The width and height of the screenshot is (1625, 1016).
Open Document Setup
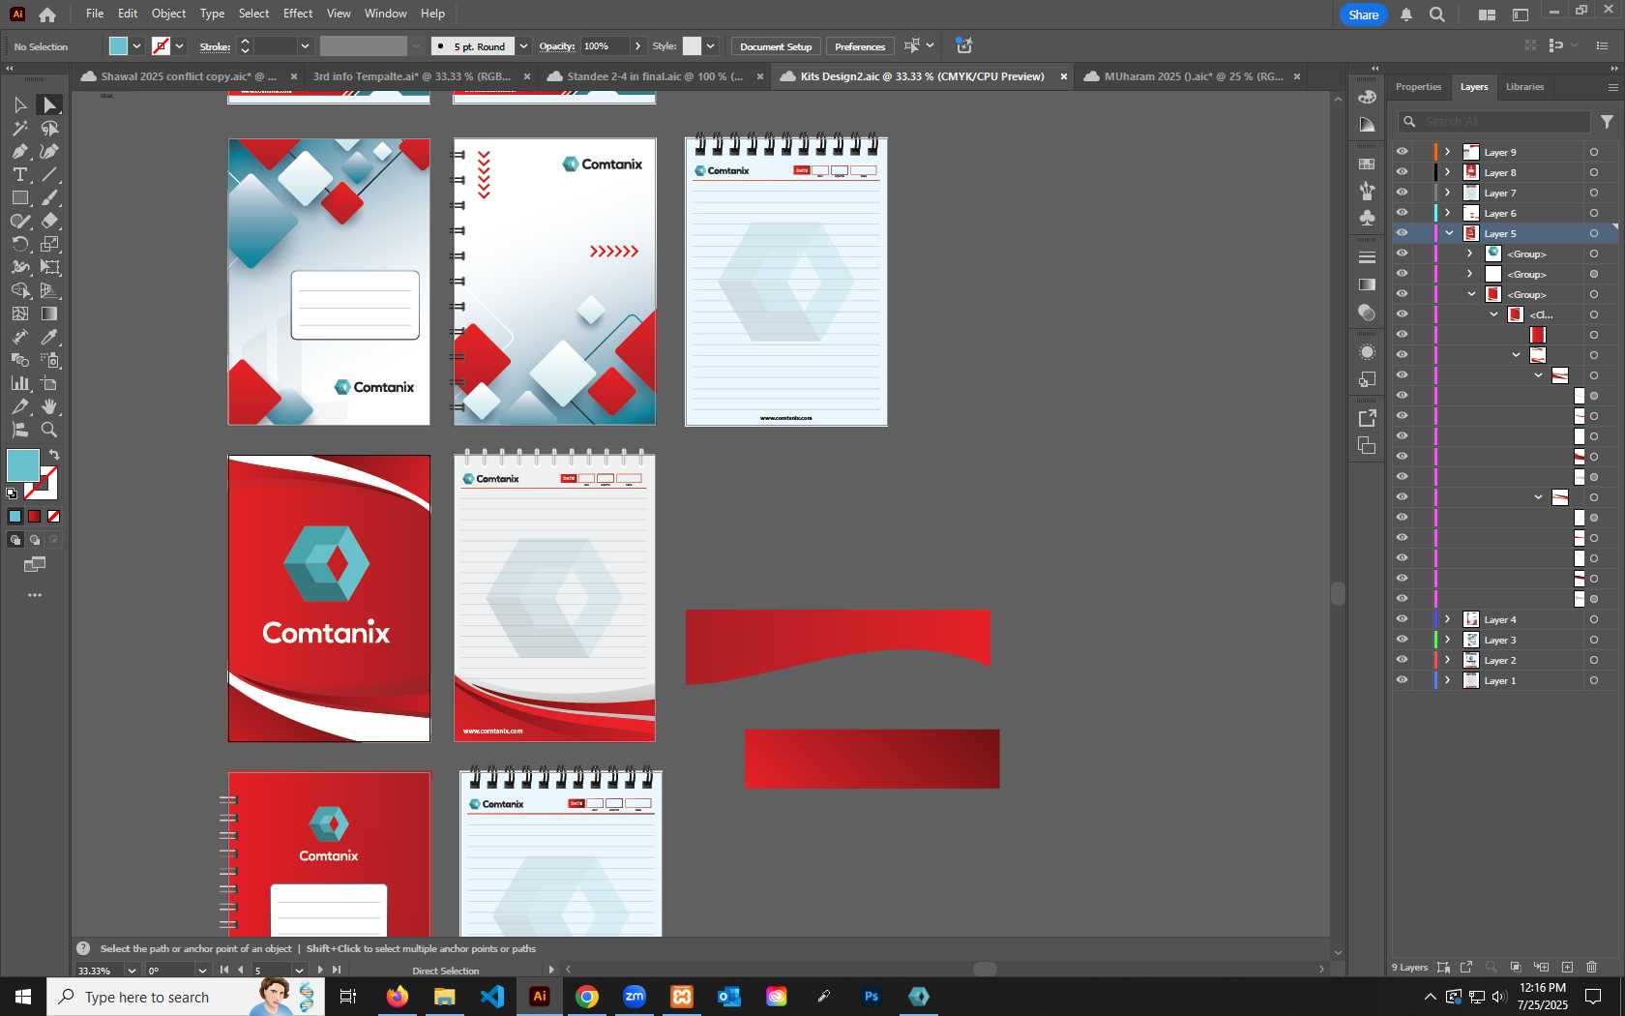click(x=776, y=46)
